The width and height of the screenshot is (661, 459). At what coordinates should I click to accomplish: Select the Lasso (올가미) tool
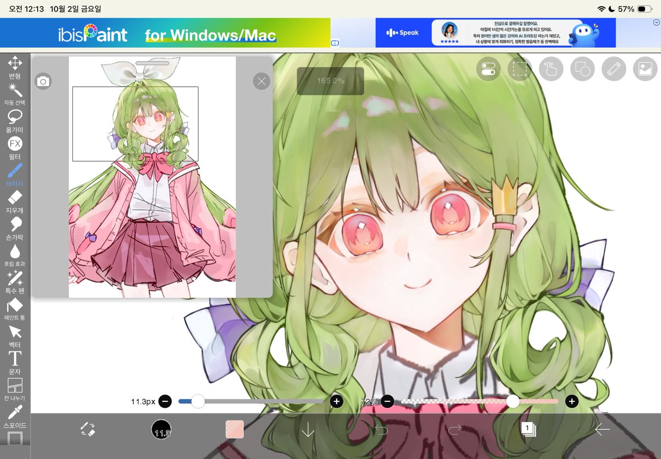tap(15, 121)
